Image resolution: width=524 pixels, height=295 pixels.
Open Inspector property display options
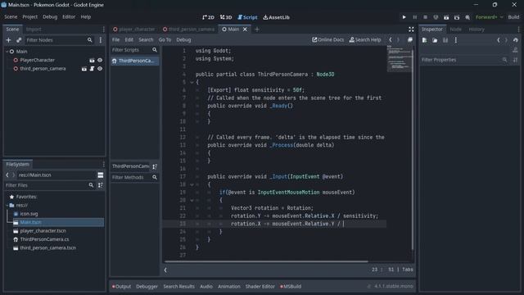coord(515,60)
